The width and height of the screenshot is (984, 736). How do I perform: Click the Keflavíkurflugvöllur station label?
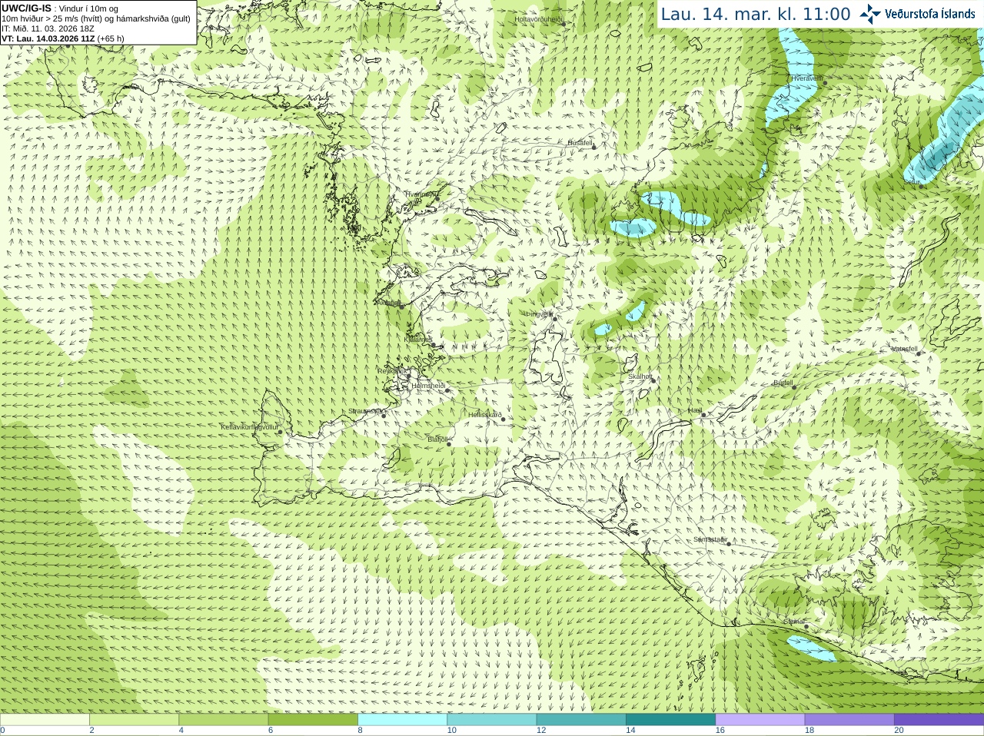[x=249, y=427]
